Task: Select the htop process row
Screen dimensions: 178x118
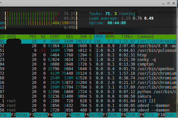Action: tap(88, 55)
